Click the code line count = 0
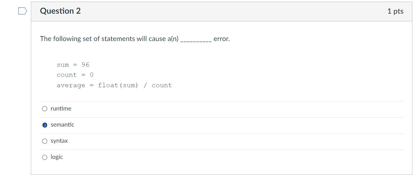Image resolution: width=420 pixels, height=178 pixels. click(75, 75)
